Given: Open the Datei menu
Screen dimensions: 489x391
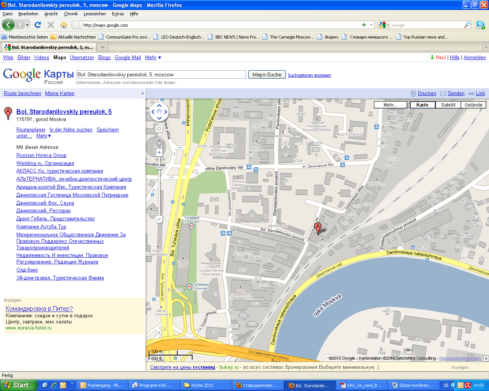Looking at the screenshot, I should pos(7,14).
